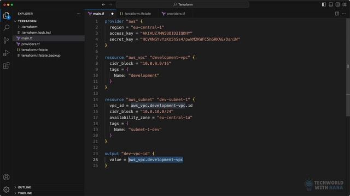Image resolution: width=350 pixels, height=196 pixels.
Task: Open the Manage gear icon
Action: click(6, 189)
